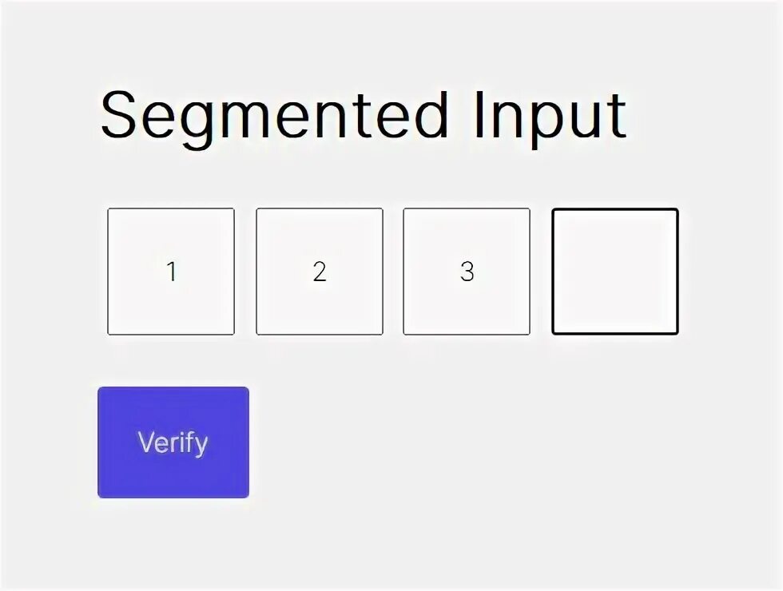The height and width of the screenshot is (591, 783).
Task: Tap the Verify label on the purple button
Action: pyautogui.click(x=173, y=443)
